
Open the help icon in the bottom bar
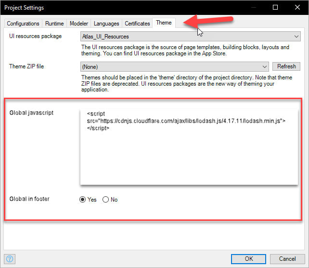(x=10, y=259)
